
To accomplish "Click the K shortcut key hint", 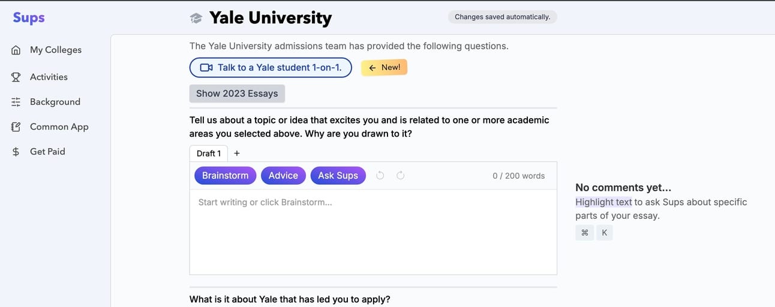I will click(605, 233).
